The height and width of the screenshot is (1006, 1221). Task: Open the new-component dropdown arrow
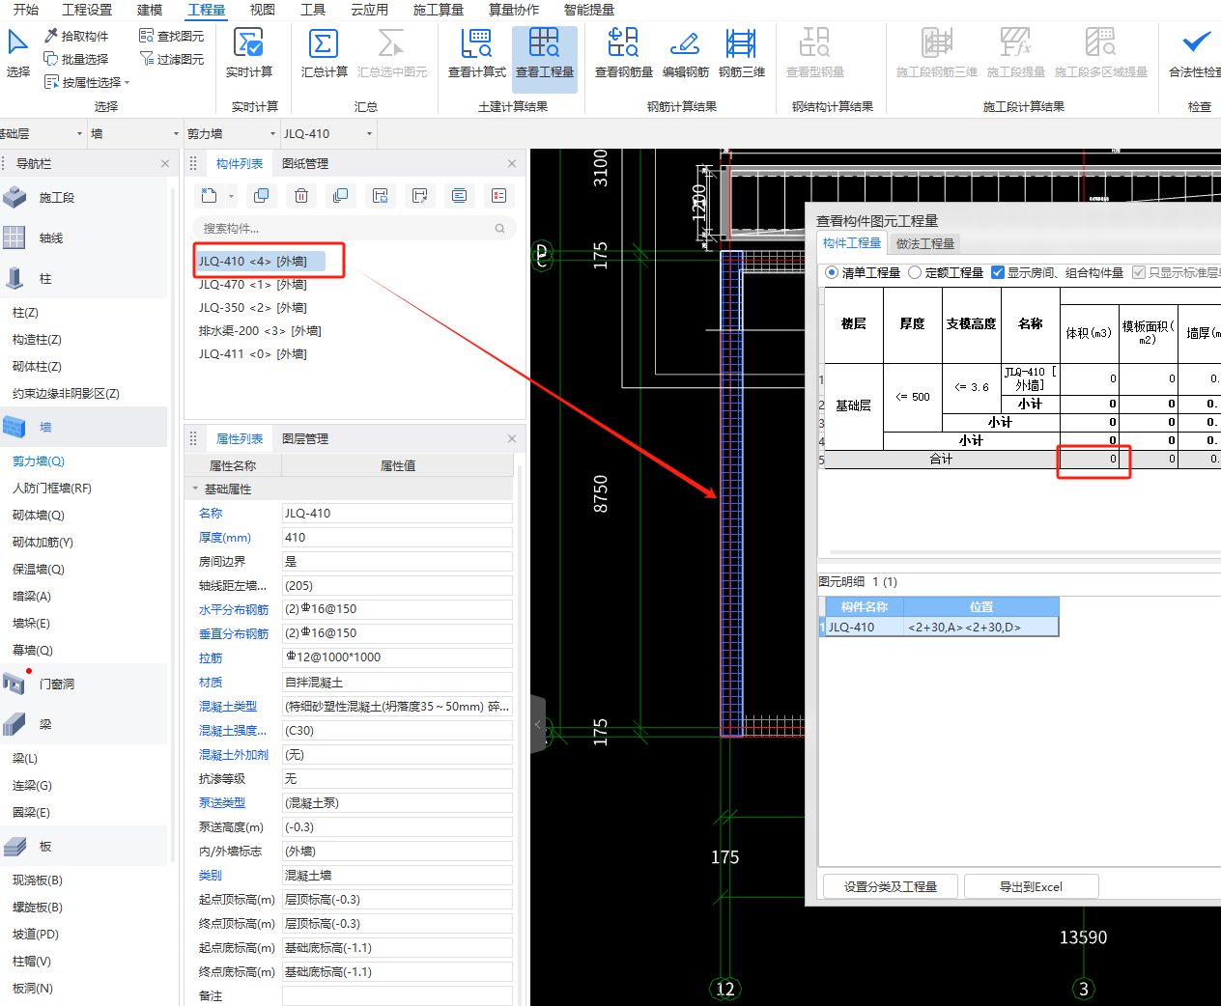coord(231,197)
